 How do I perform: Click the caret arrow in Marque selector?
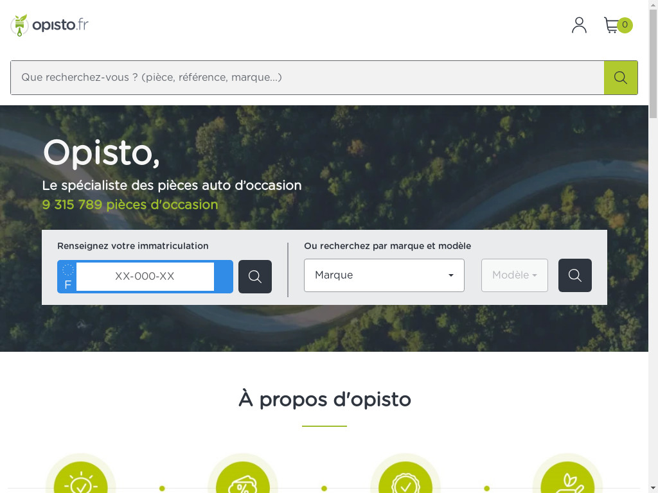tap(451, 275)
